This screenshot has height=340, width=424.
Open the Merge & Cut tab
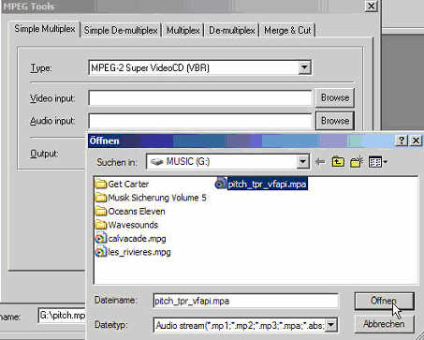pos(287,31)
